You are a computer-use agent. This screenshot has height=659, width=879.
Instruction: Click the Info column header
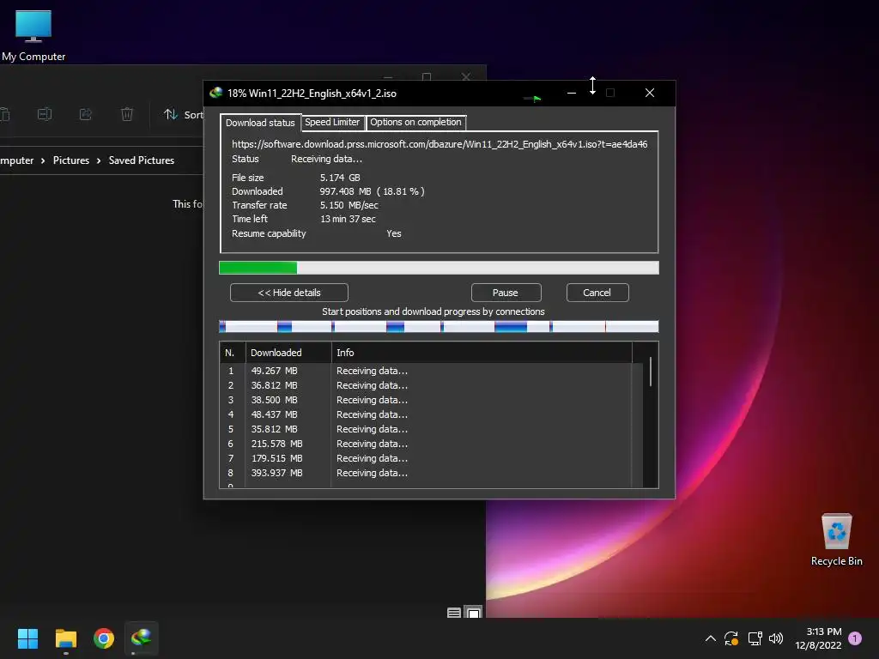point(482,353)
